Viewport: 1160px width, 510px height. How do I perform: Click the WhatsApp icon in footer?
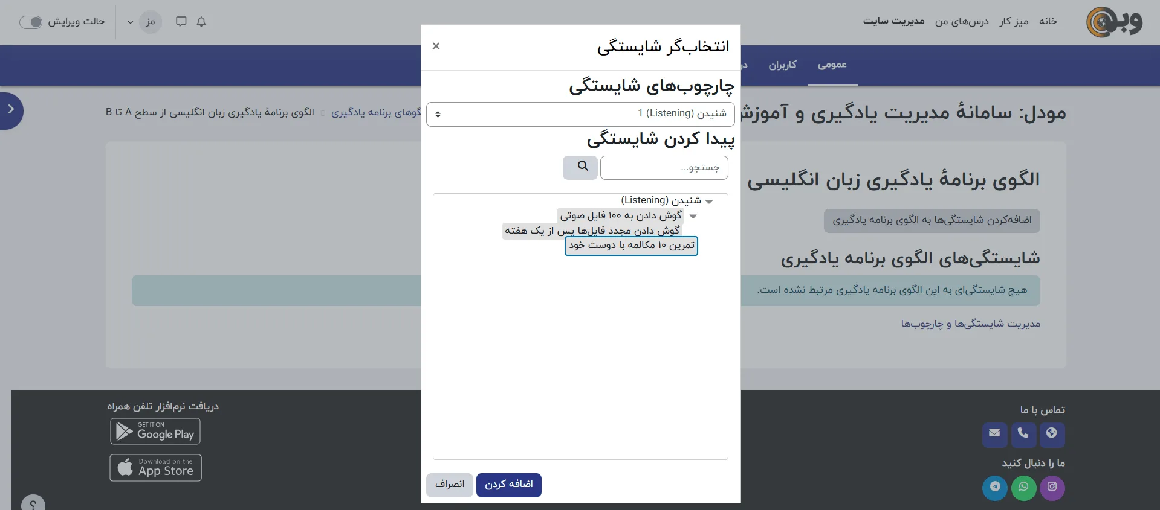point(1023,487)
